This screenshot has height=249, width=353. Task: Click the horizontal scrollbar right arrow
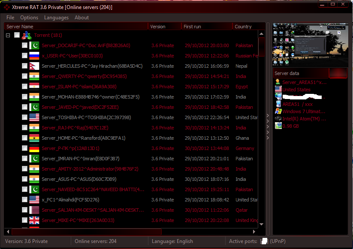(x=254, y=231)
